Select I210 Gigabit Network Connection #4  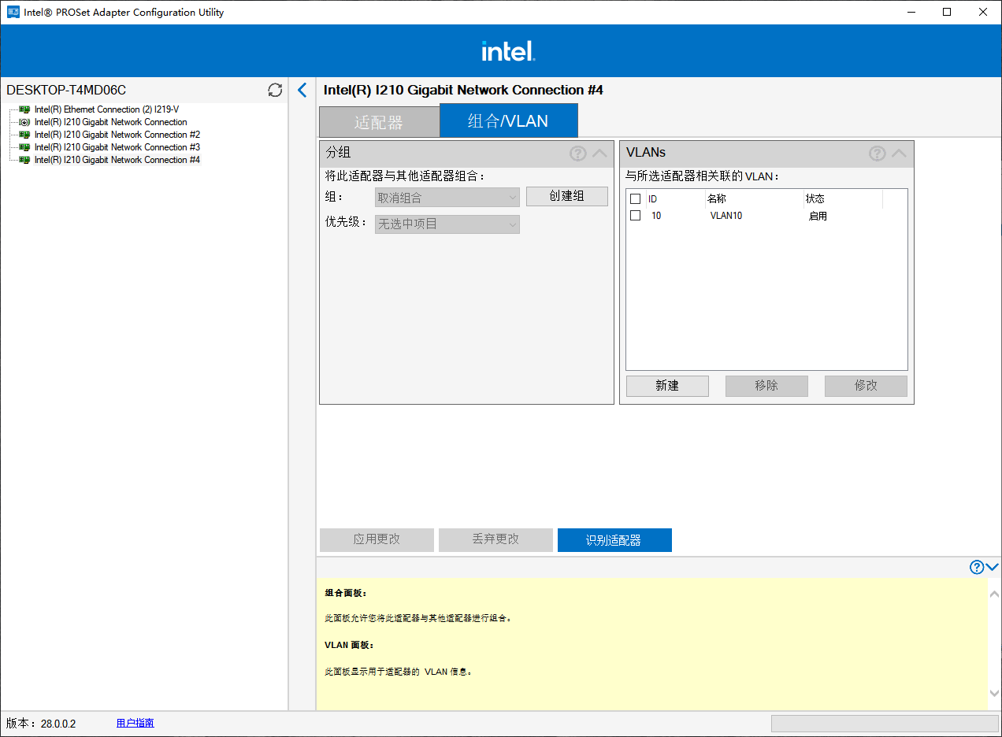click(x=117, y=160)
